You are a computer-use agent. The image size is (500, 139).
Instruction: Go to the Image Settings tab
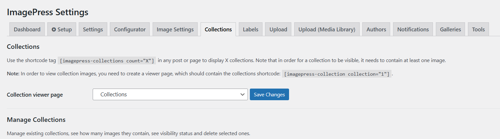[175, 29]
